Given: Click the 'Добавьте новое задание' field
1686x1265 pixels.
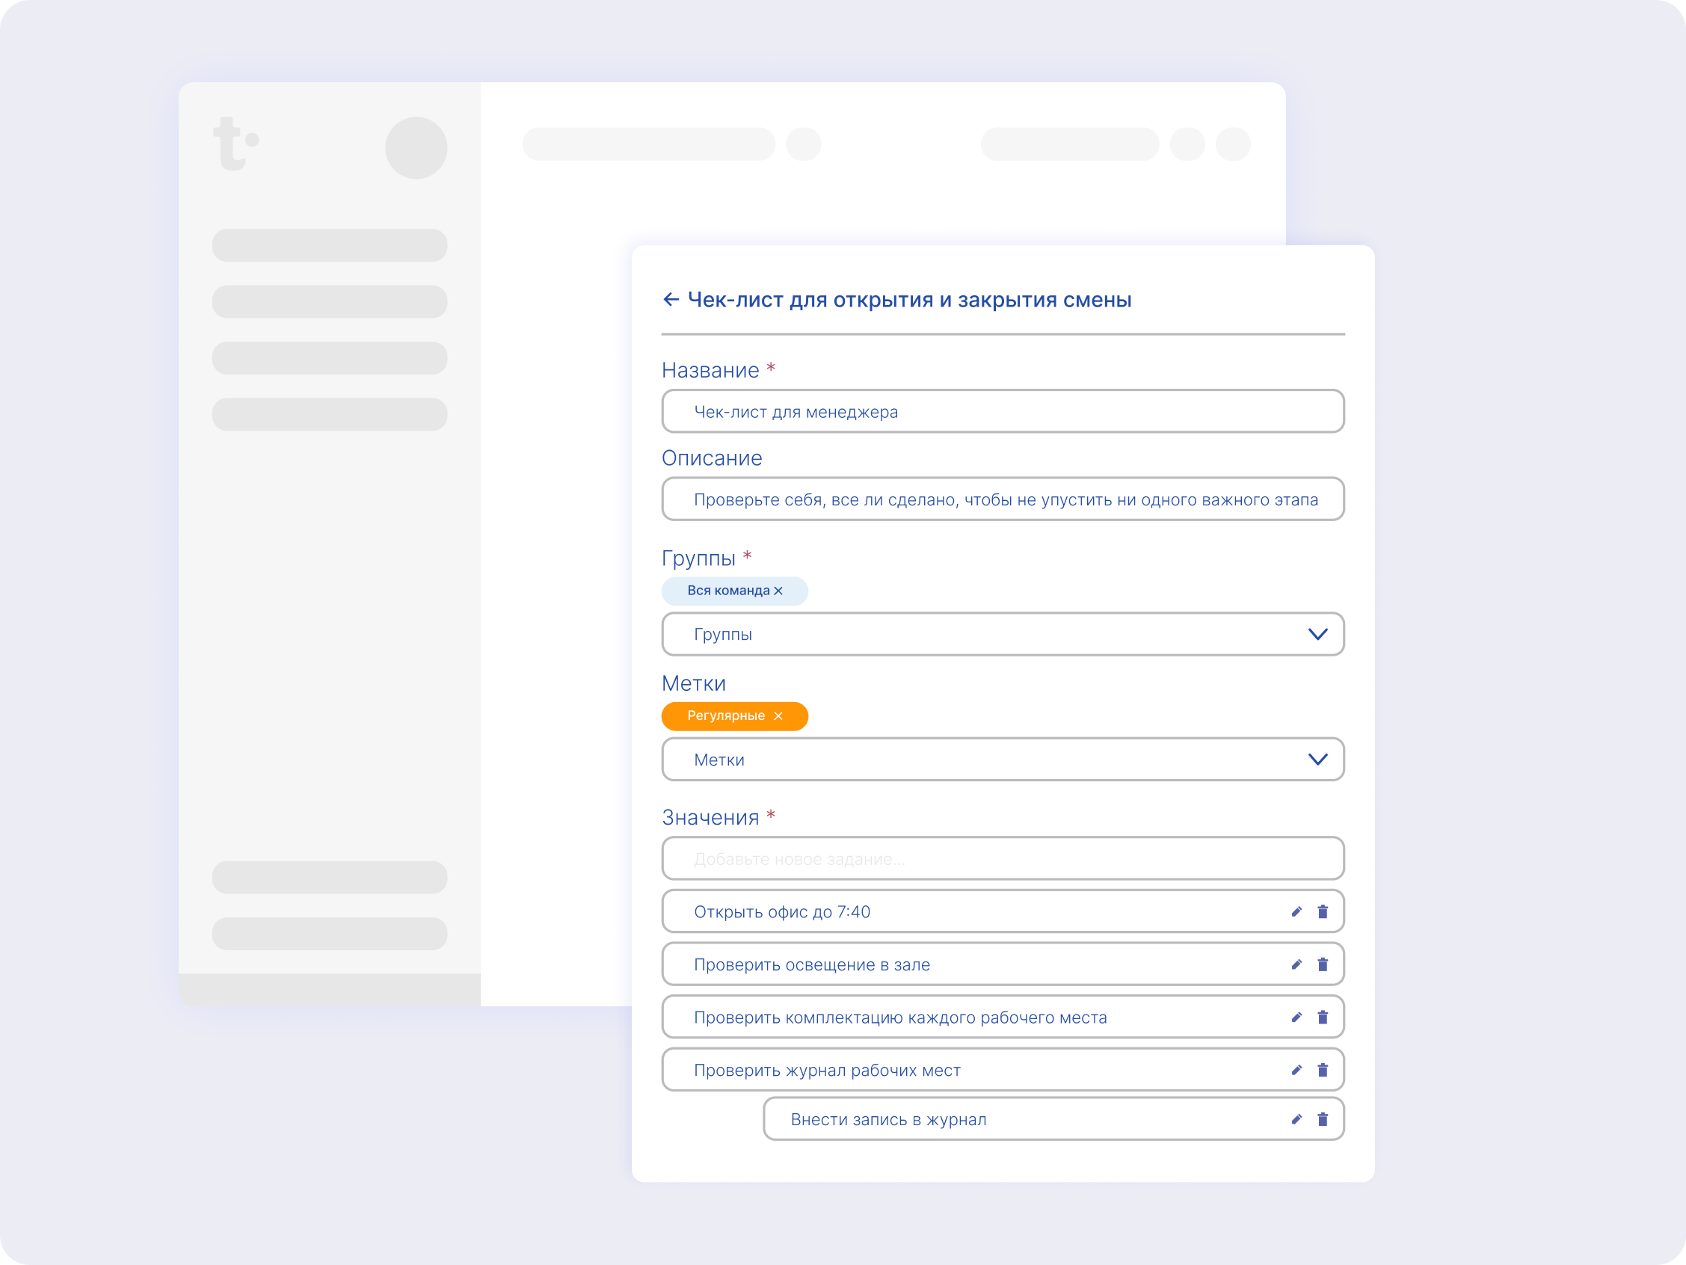Looking at the screenshot, I should 1003,858.
